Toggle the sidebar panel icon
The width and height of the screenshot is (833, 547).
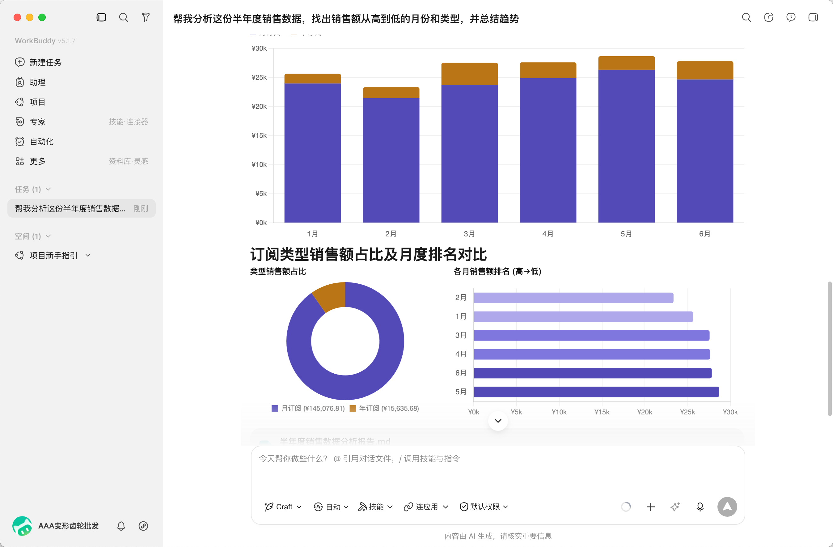101,17
